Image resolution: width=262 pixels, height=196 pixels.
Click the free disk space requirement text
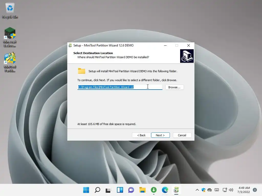[107, 124]
